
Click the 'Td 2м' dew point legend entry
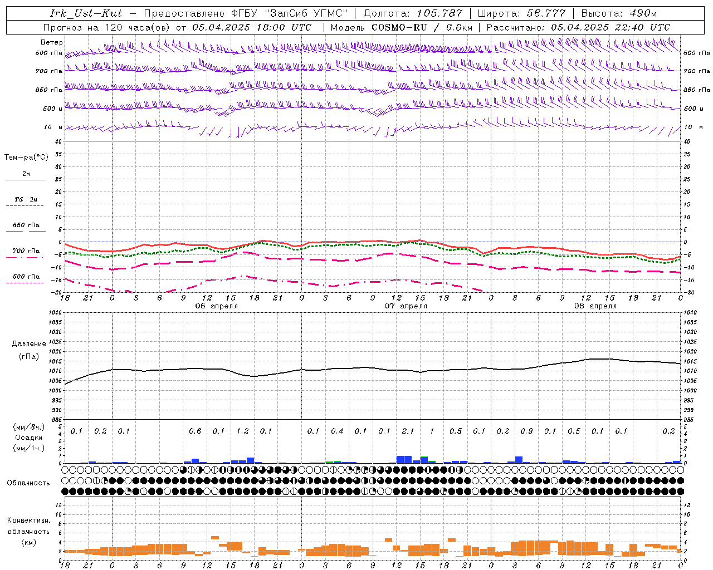click(x=26, y=199)
